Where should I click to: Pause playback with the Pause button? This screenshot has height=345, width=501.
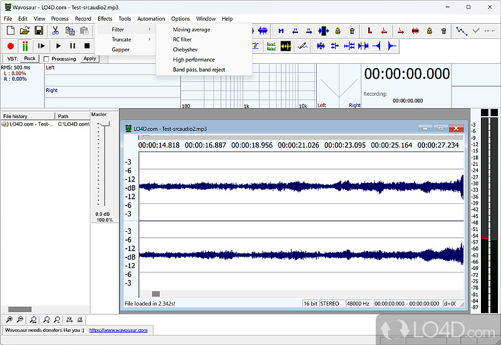pyautogui.click(x=73, y=46)
